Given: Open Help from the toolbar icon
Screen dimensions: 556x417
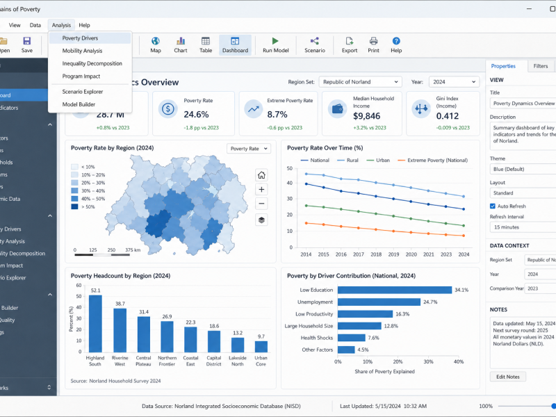Looking at the screenshot, I should 396,45.
